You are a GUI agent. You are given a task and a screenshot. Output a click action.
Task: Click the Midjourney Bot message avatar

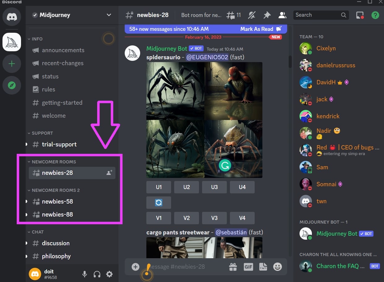click(x=132, y=53)
